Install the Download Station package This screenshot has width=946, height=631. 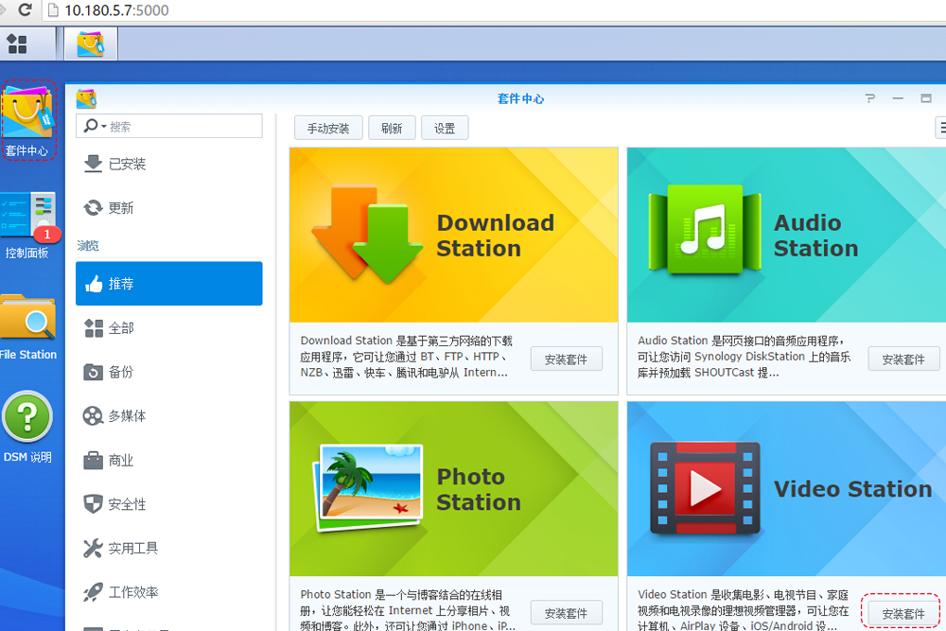566,359
